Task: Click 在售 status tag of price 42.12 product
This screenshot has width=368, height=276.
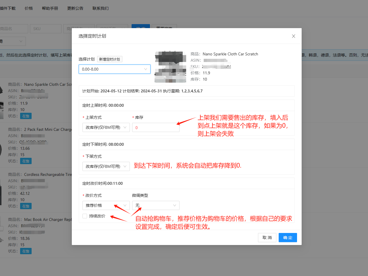Action: (x=26, y=206)
